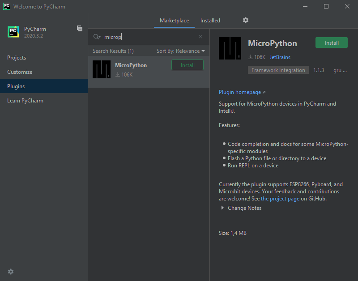Image resolution: width=358 pixels, height=281 pixels.
Task: Minimize the Welcome to PyCharm window
Action: pos(305,6)
